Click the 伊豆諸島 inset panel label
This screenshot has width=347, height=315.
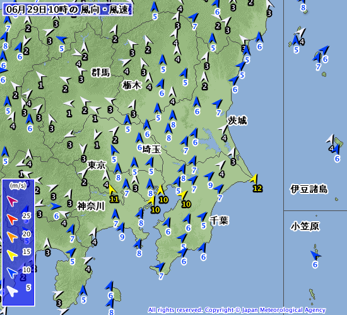pyautogui.click(x=309, y=189)
